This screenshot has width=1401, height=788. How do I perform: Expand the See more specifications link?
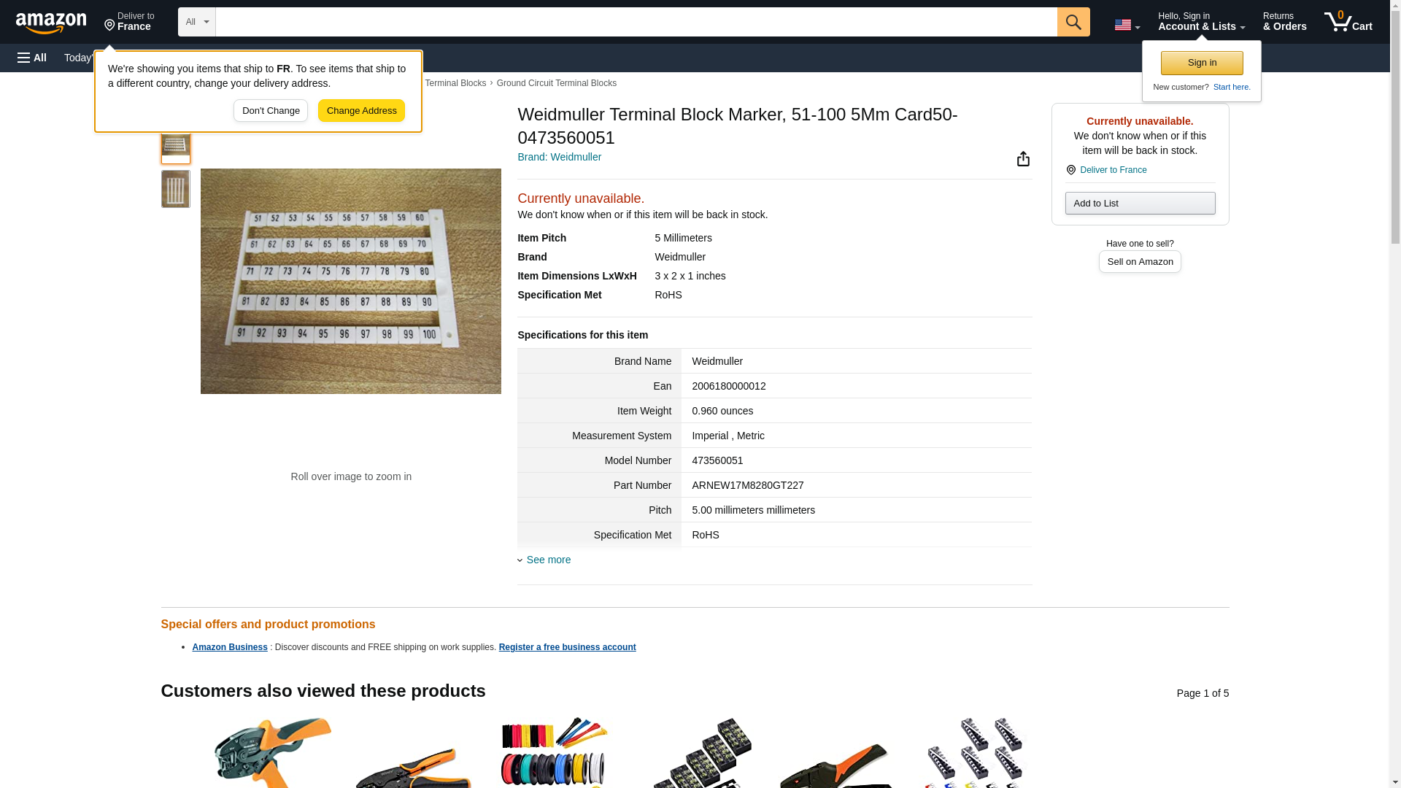(x=548, y=560)
